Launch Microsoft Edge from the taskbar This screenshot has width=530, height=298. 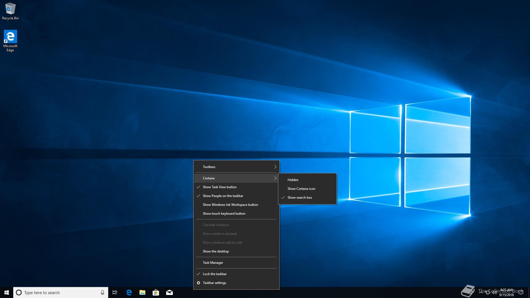[x=129, y=292]
